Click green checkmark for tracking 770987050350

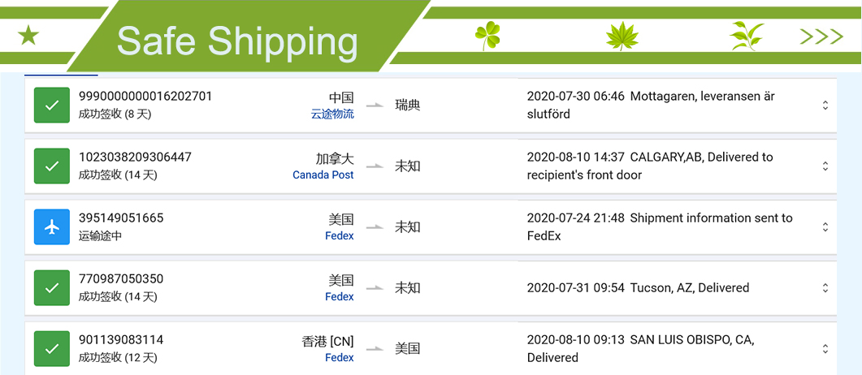52,287
